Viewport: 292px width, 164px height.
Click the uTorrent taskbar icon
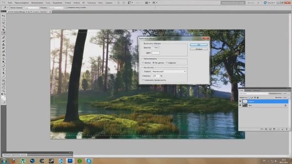(23, 161)
